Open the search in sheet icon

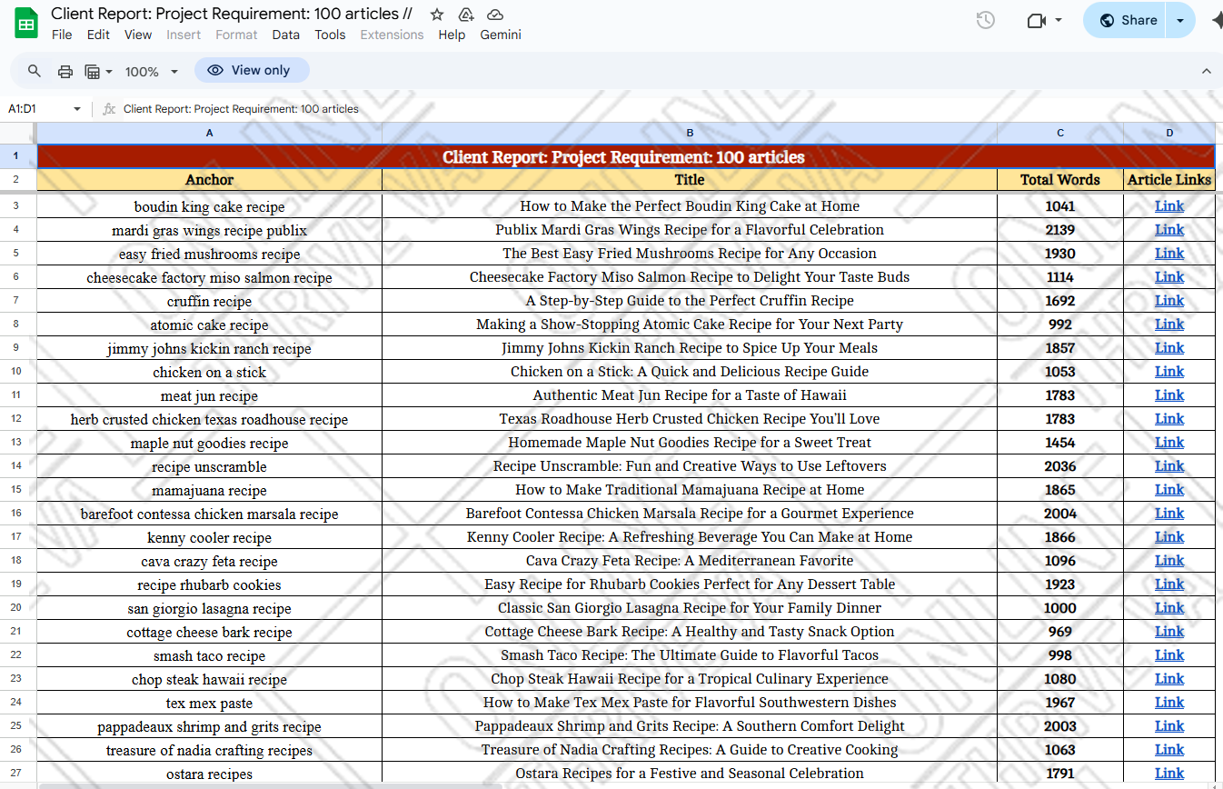(x=34, y=70)
